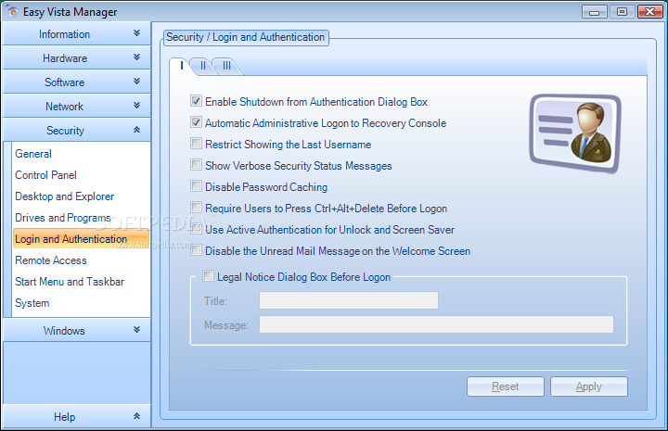Image resolution: width=668 pixels, height=431 pixels.
Task: Click the Security section header
Action: 77,130
